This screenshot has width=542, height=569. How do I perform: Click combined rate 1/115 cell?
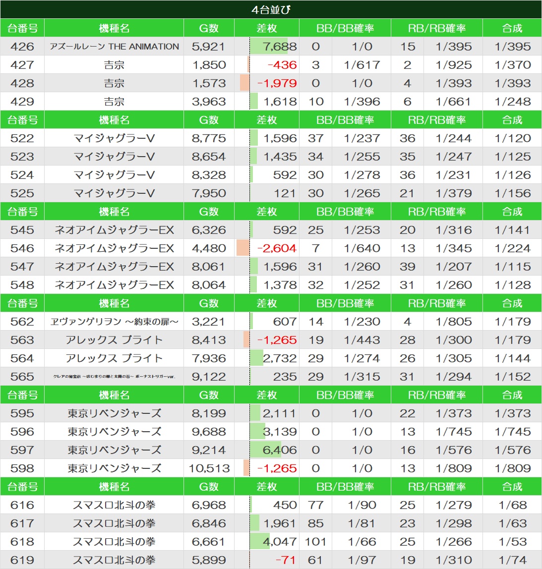pos(512,266)
